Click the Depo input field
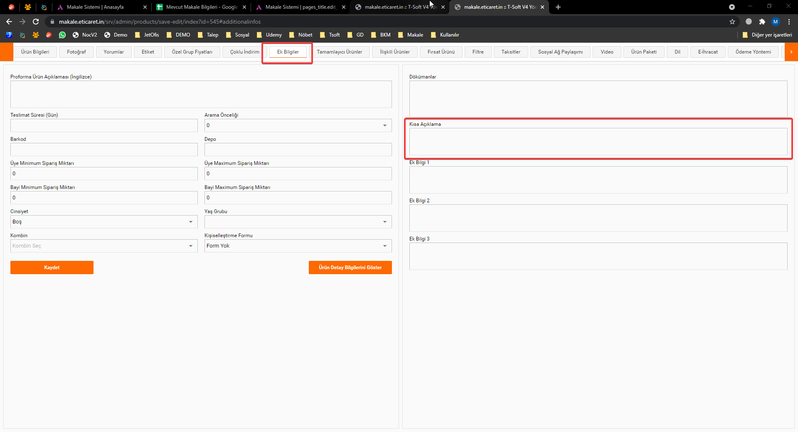Image resolution: width=798 pixels, height=432 pixels. point(298,150)
